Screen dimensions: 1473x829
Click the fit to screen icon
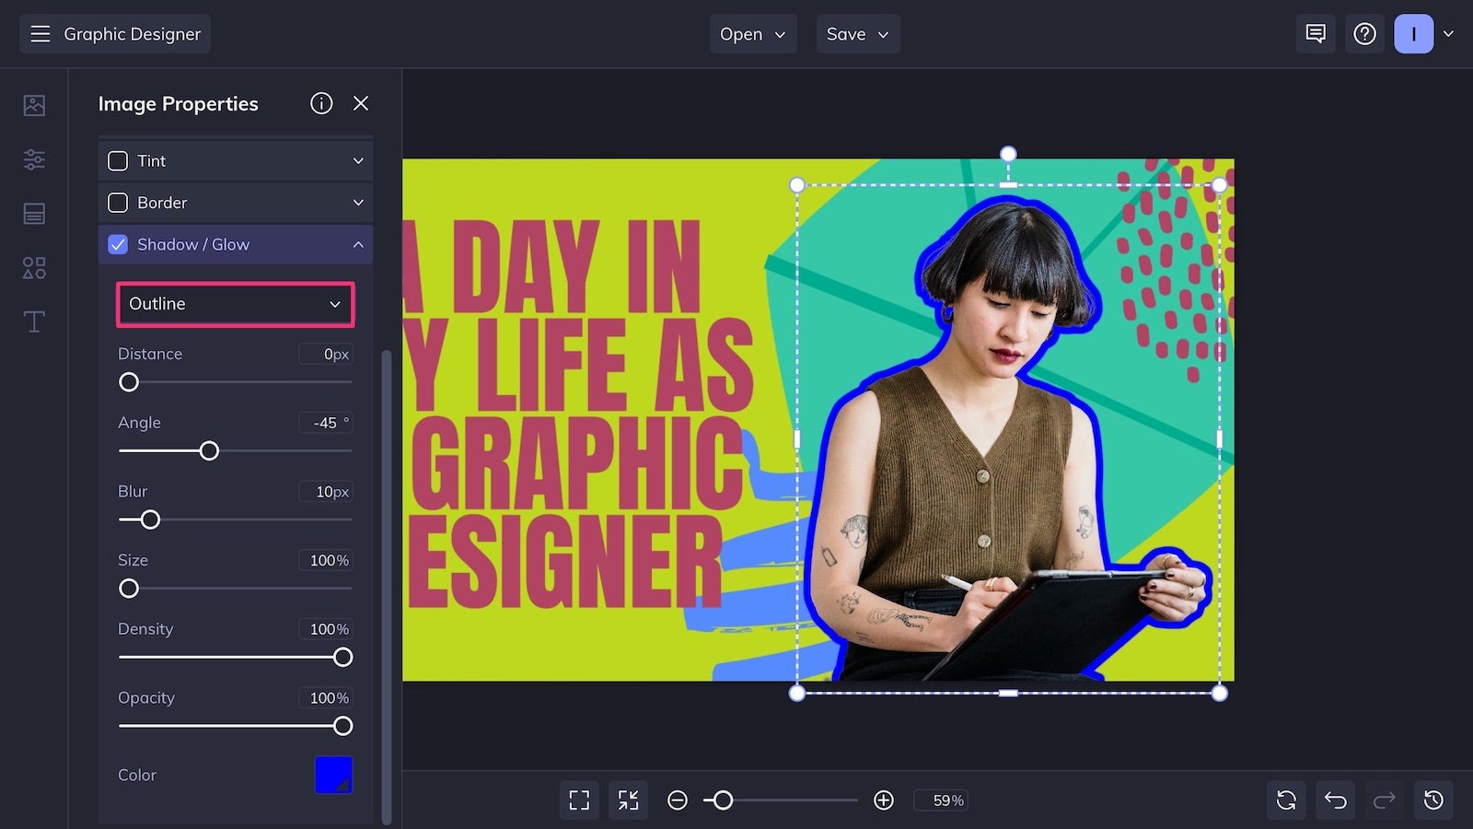click(x=579, y=800)
